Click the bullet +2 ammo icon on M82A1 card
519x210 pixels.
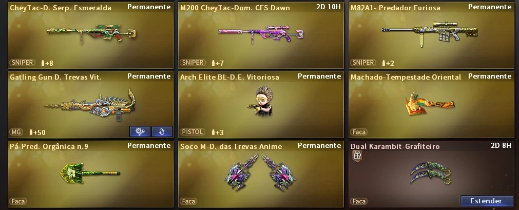pyautogui.click(x=384, y=63)
